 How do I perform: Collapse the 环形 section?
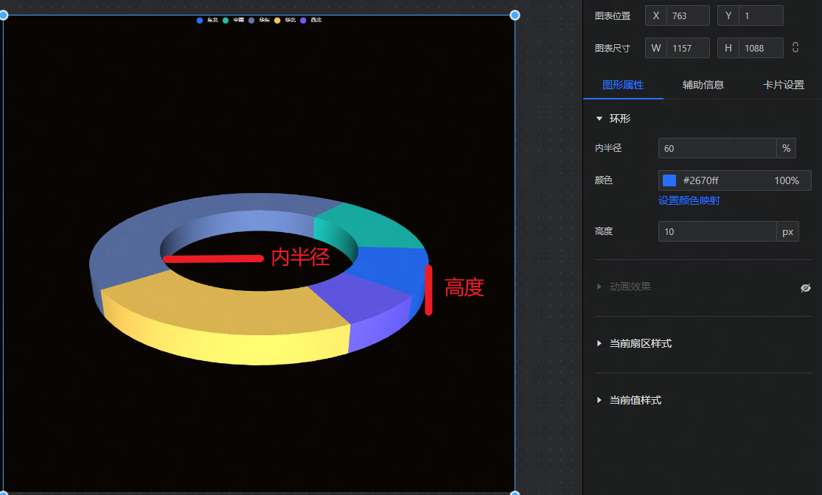[599, 119]
